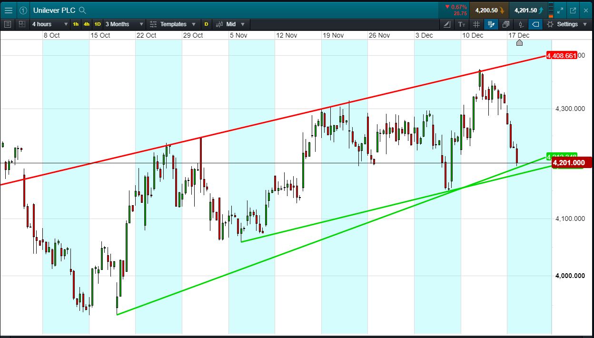The height and width of the screenshot is (338, 594).
Task: Click the 28.75 point change value
Action: [460, 14]
